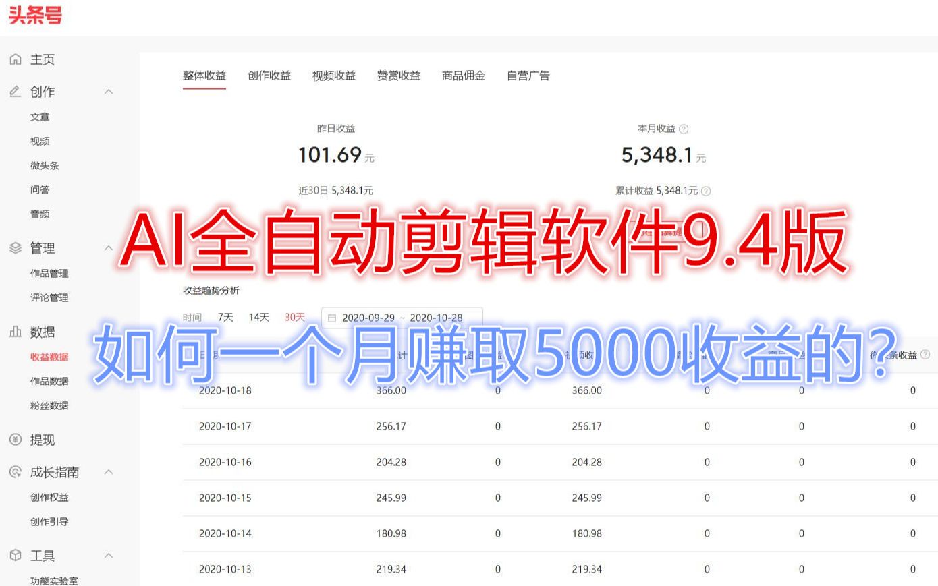The height and width of the screenshot is (586, 938).
Task: Click date cell 2020-10-16
Action: [x=225, y=462]
